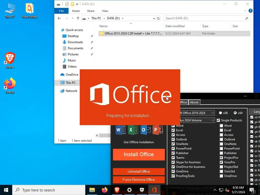
Task: Select Downloads in Quick access
Action: tap(75, 42)
